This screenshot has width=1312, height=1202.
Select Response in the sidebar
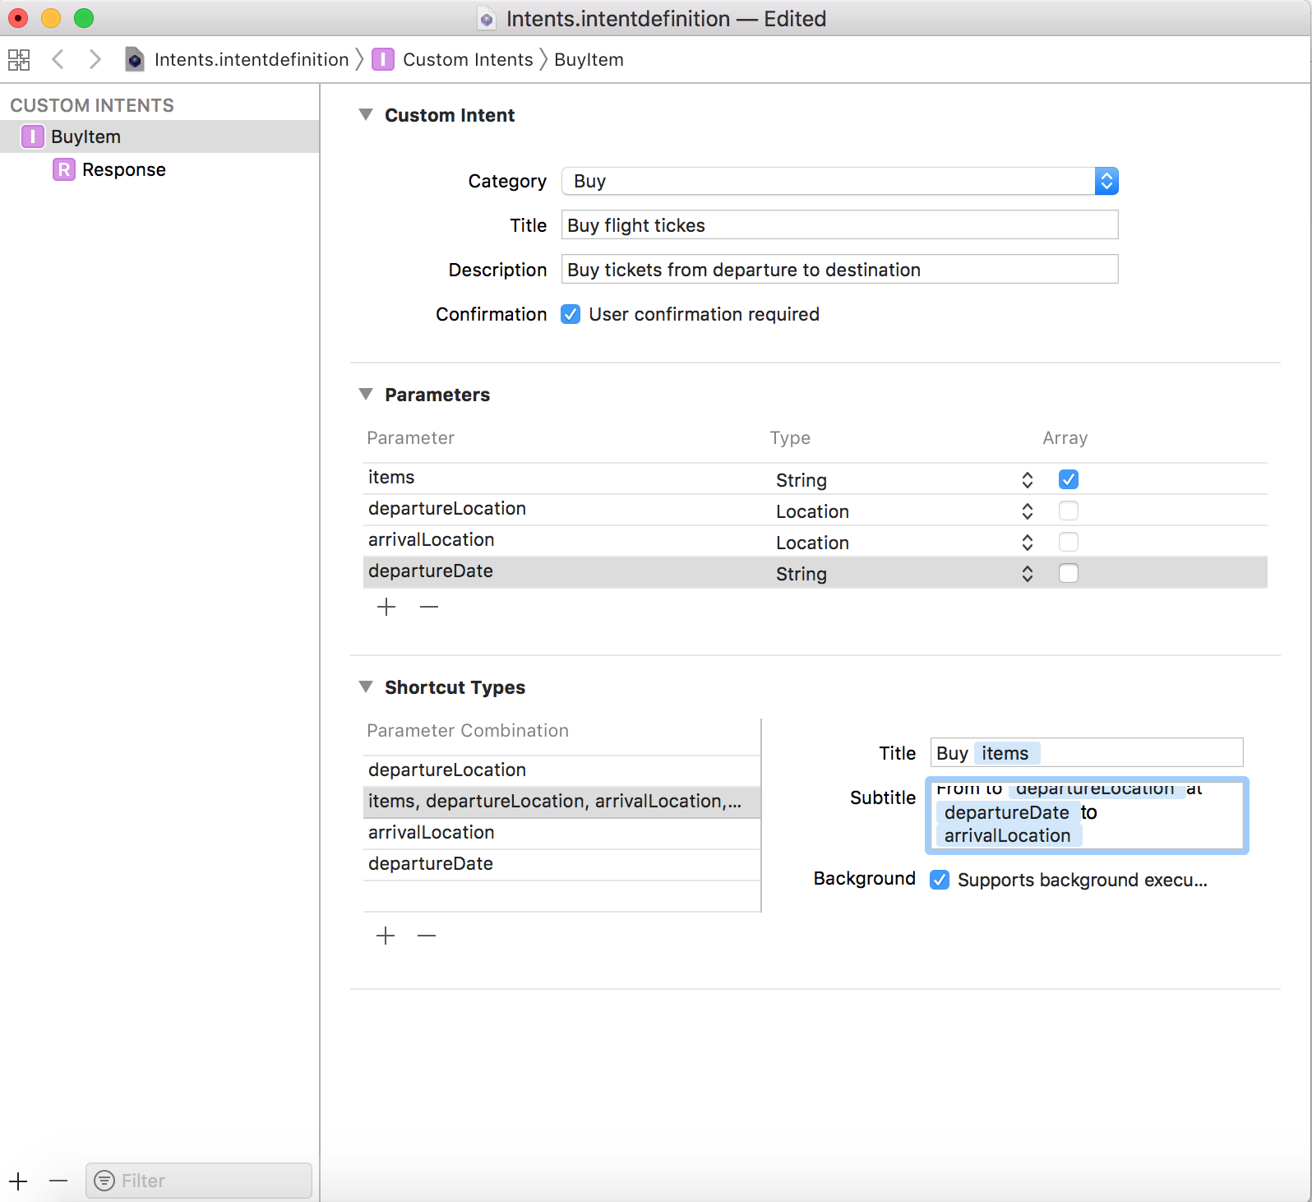(x=123, y=169)
